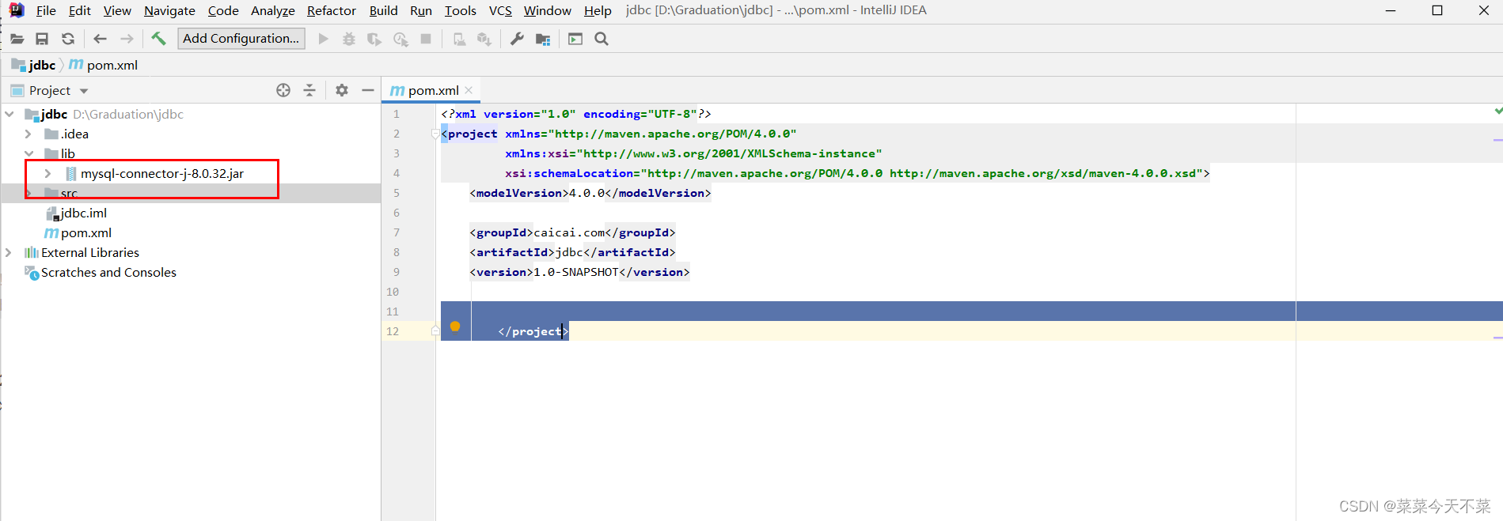Viewport: 1503px width, 521px height.
Task: Collapse the jdbc root project node
Action: coord(9,114)
